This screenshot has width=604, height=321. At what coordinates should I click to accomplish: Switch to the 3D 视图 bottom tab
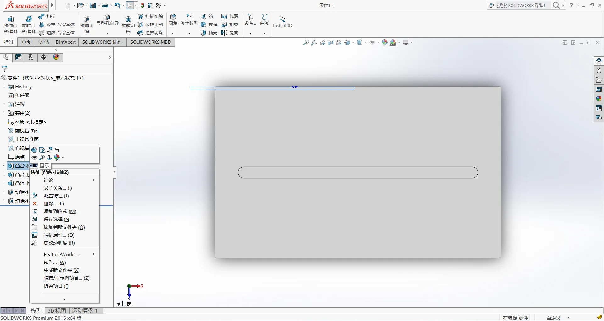point(57,311)
